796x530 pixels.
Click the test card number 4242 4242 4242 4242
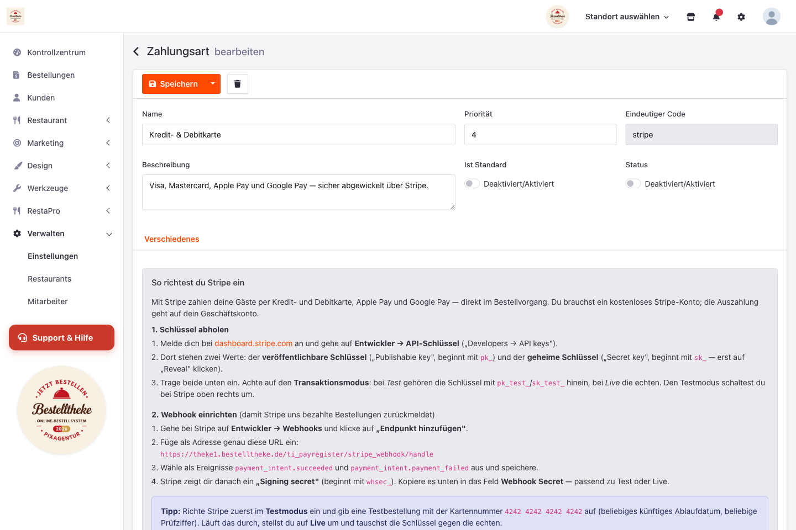click(x=543, y=512)
